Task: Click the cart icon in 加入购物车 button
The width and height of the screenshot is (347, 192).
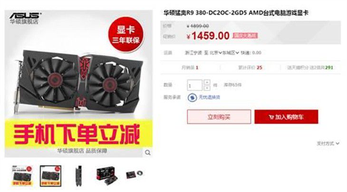Action: 271,117
